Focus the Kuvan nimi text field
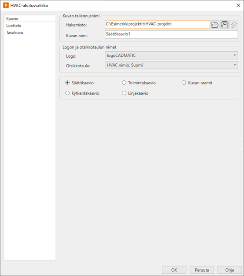This screenshot has width=244, height=276. coord(171,35)
